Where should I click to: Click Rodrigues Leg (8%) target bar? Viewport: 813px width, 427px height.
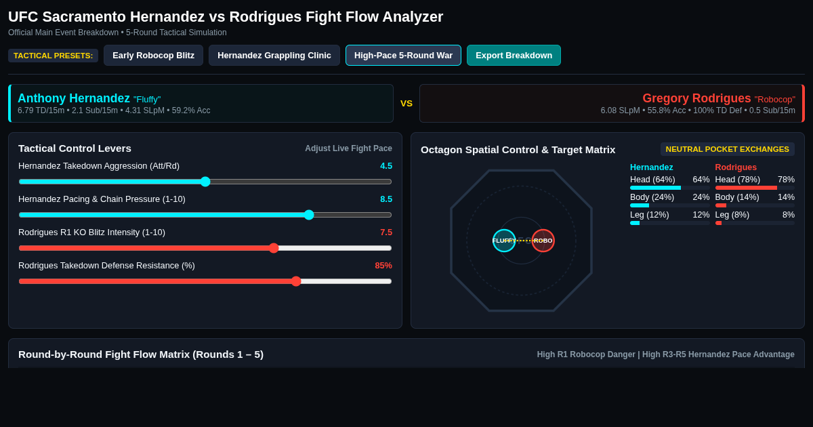click(x=755, y=223)
